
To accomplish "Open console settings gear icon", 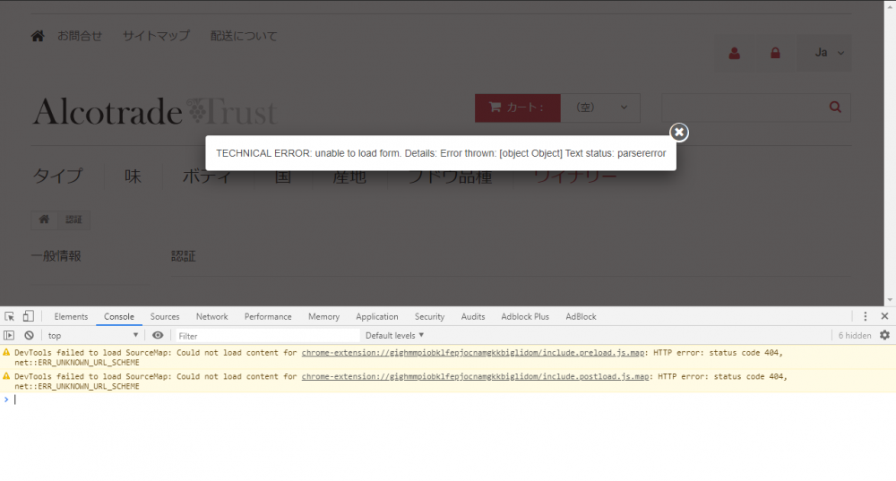I will [884, 335].
